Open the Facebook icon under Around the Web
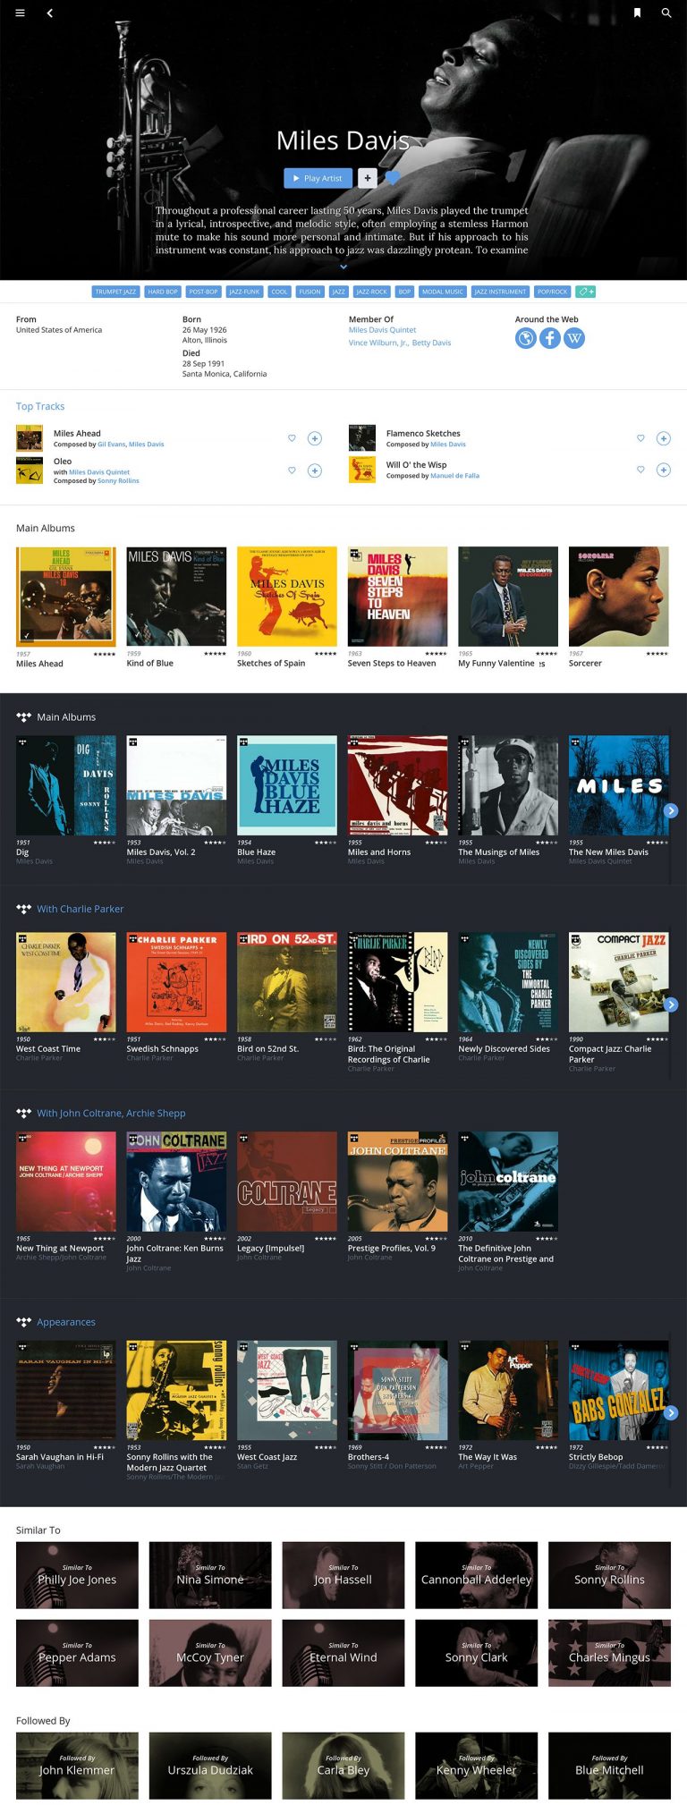 [549, 338]
